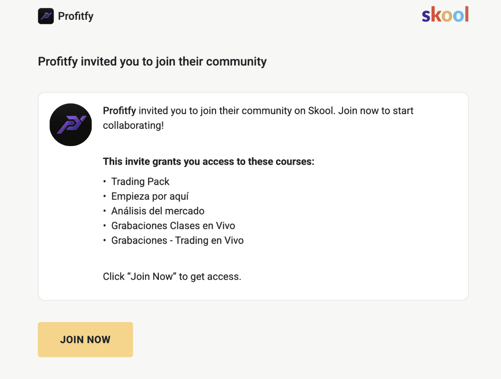The image size is (501, 379).
Task: Click the bullet before Grabaciones Clases en Vivo
Action: click(104, 226)
